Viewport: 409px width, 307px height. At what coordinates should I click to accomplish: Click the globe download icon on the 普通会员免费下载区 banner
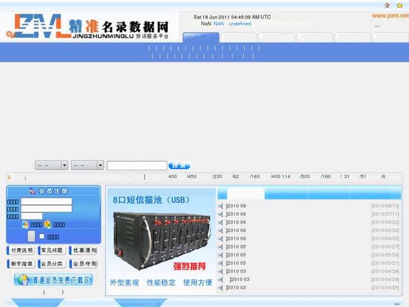click(x=23, y=280)
